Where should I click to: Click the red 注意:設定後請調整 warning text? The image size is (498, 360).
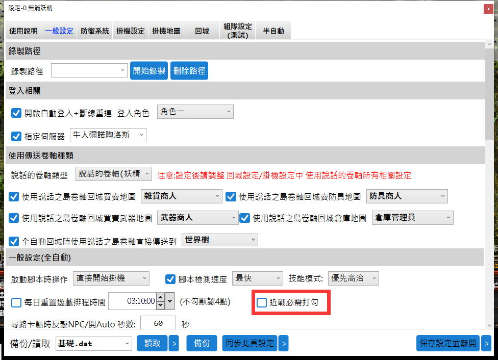pyautogui.click(x=284, y=175)
